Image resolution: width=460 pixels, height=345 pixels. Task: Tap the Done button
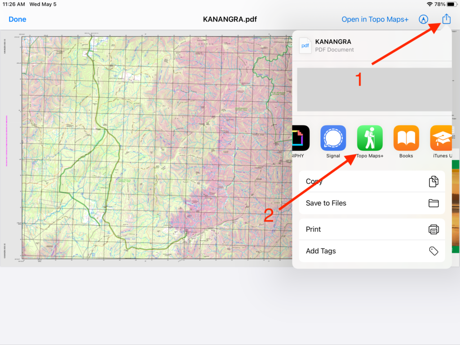pyautogui.click(x=18, y=19)
